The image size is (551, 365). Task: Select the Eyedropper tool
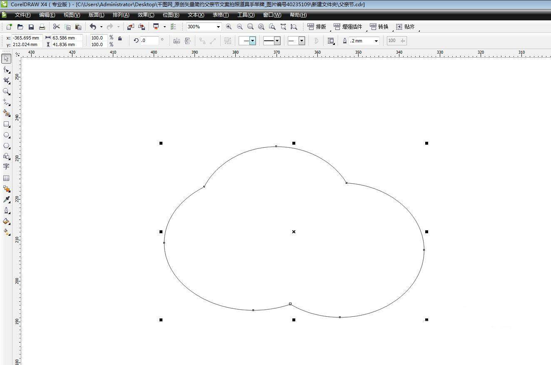click(6, 200)
